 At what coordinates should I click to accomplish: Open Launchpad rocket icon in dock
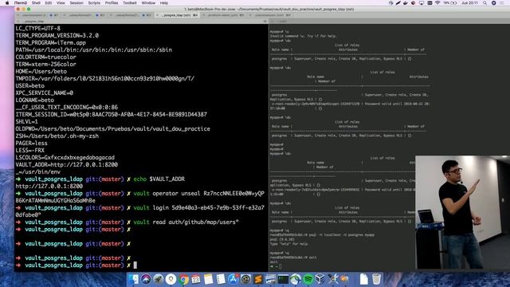[x=159, y=279]
